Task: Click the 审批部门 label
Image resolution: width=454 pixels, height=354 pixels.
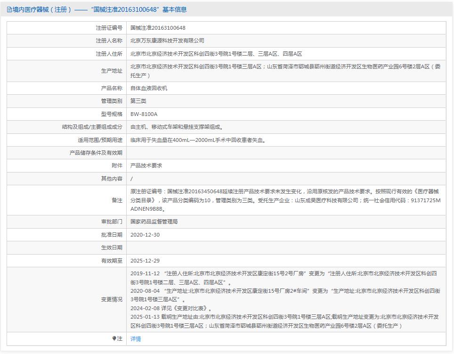Action: [x=112, y=222]
